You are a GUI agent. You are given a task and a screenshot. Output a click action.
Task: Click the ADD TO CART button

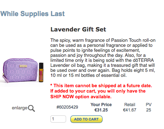click(x=86, y=119)
